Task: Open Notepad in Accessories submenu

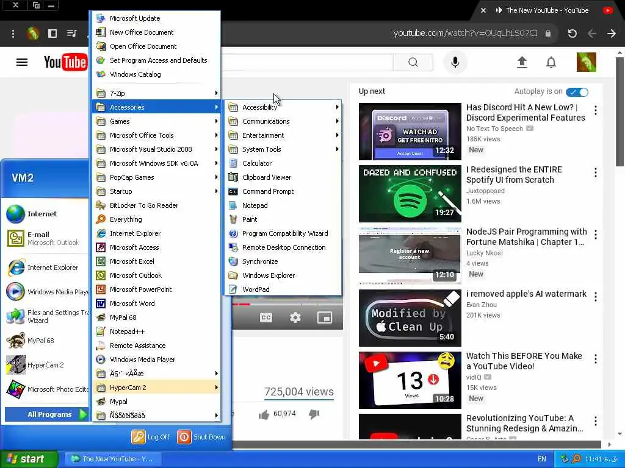Action: click(283, 205)
